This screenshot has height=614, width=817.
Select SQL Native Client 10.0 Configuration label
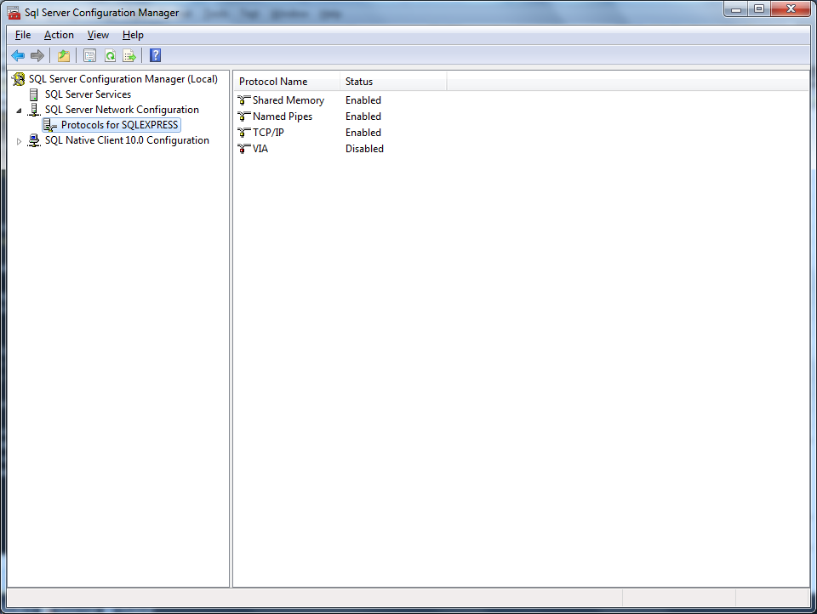pos(127,140)
